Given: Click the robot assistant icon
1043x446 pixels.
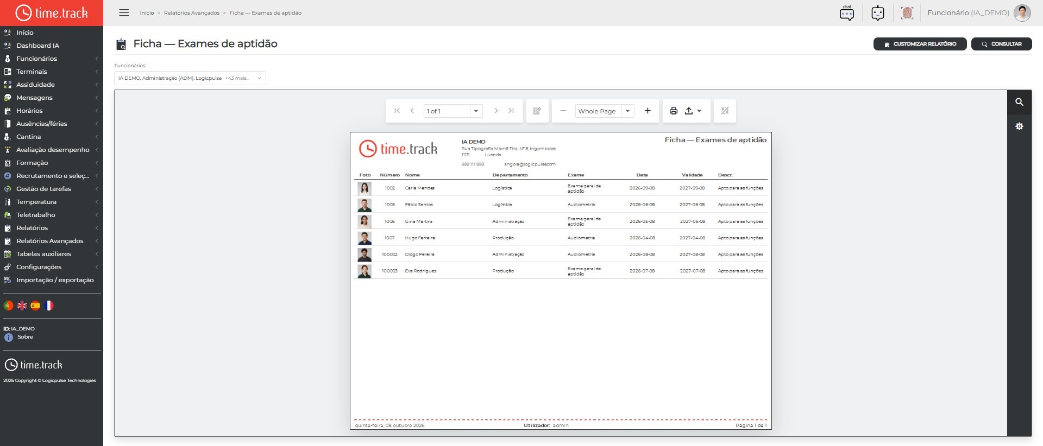Looking at the screenshot, I should pyautogui.click(x=878, y=13).
